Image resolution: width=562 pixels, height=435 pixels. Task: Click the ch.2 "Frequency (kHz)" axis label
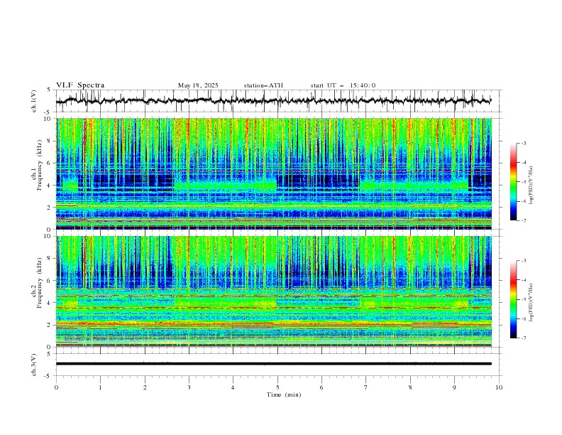tap(40, 283)
